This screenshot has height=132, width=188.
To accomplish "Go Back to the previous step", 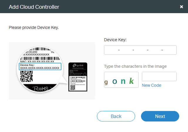I will click(116, 116).
